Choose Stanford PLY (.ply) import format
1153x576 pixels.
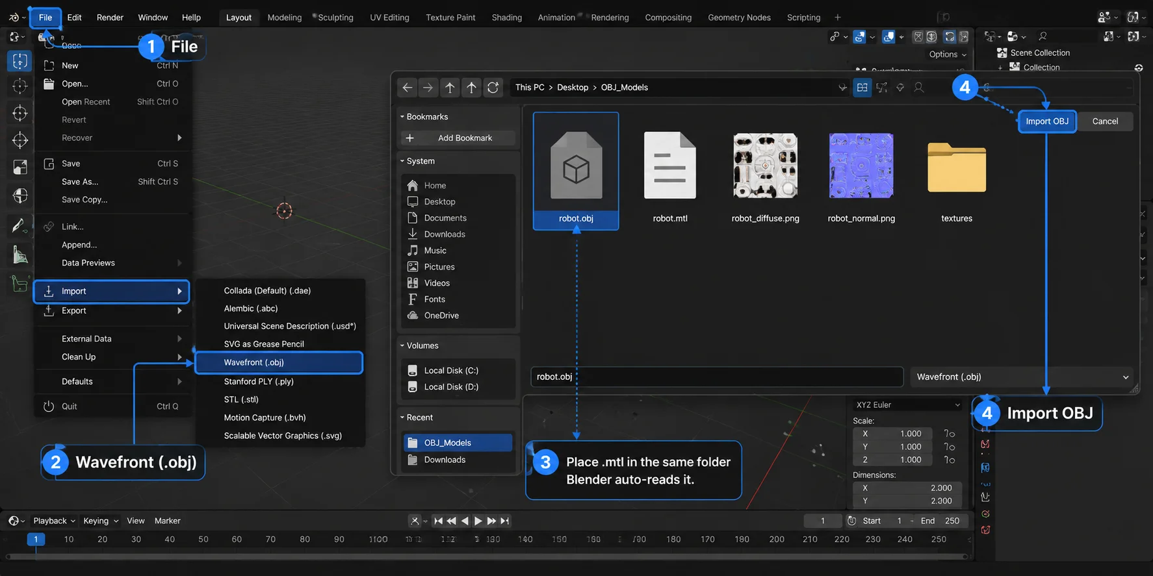coord(259,381)
